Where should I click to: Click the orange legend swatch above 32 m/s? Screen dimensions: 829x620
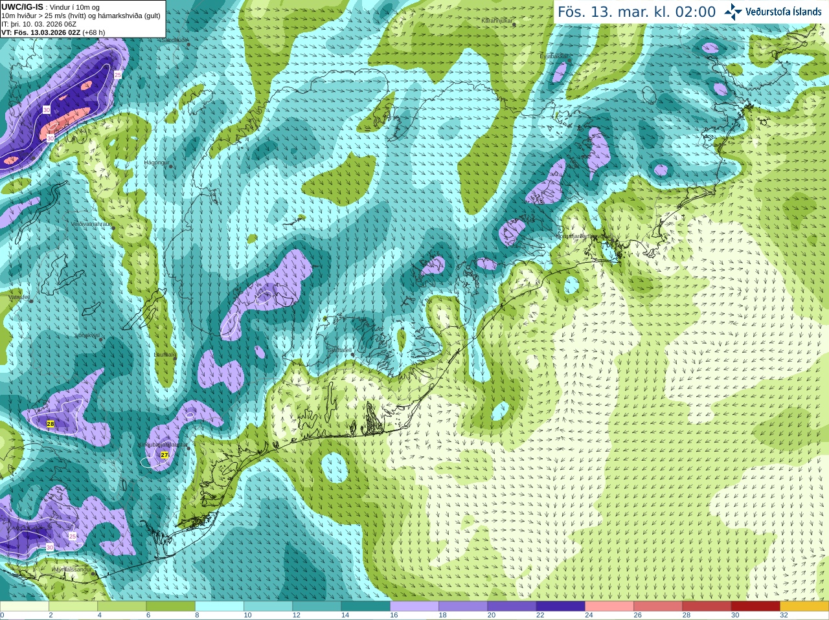pos(804,606)
